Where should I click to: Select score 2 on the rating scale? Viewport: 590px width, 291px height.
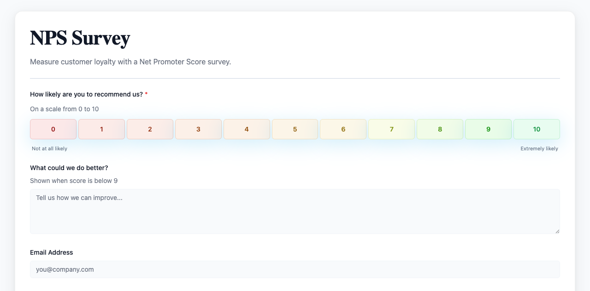(150, 129)
